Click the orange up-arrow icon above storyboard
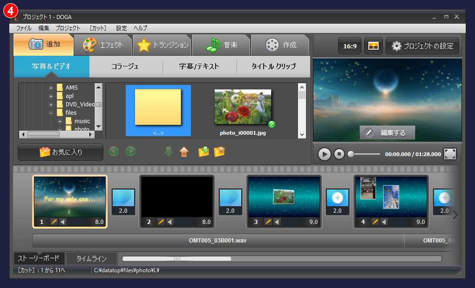Viewport: 475px width, 288px height. pos(184,151)
